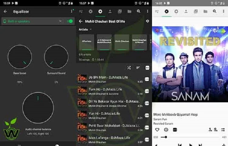Open options for Jo Bhi Main song
The height and width of the screenshot is (146, 228).
147,79
